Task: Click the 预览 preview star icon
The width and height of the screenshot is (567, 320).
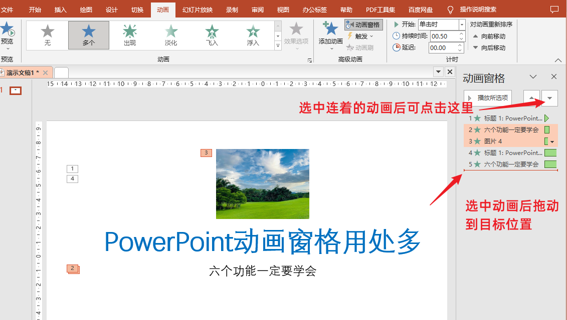Action: pyautogui.click(x=7, y=29)
